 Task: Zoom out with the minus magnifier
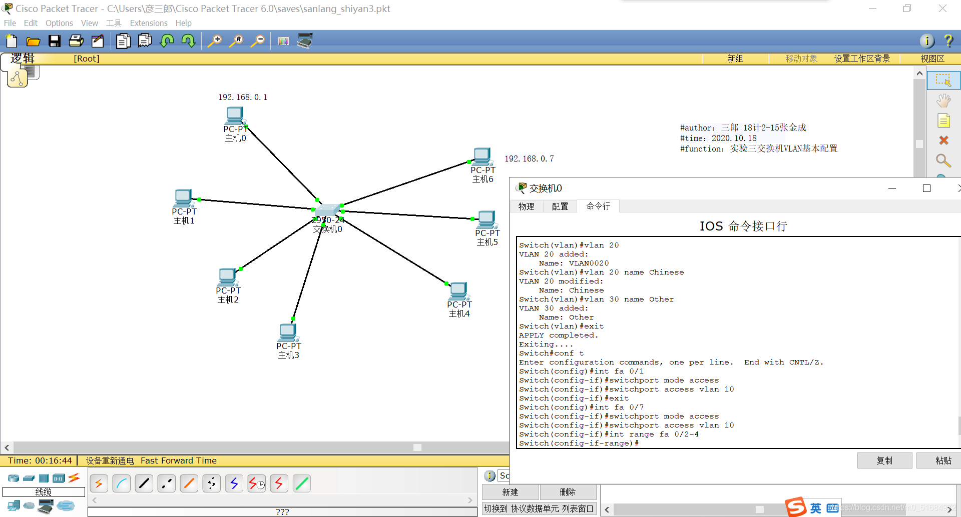258,41
